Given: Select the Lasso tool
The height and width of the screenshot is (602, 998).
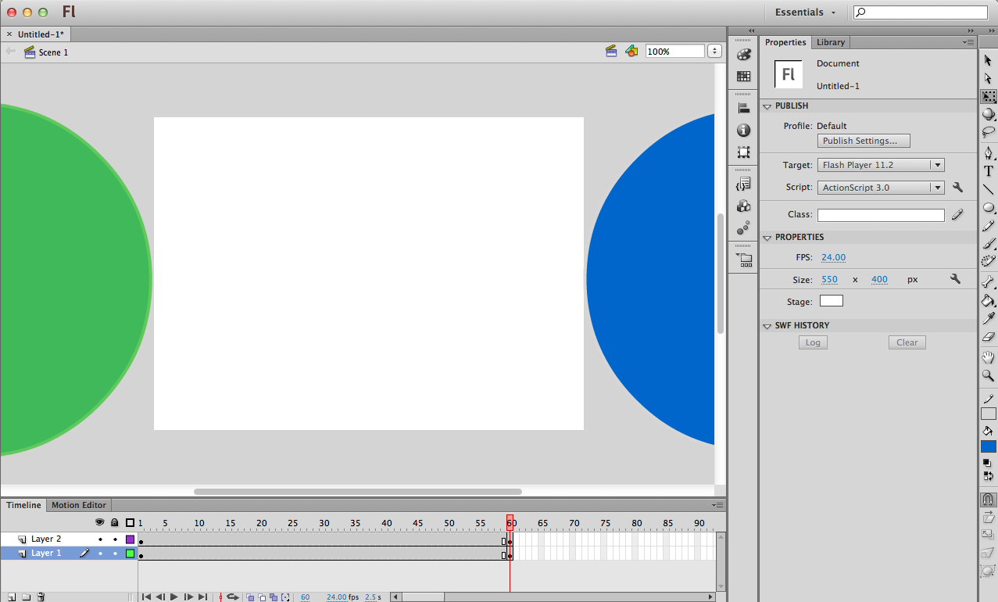Looking at the screenshot, I should point(989,132).
